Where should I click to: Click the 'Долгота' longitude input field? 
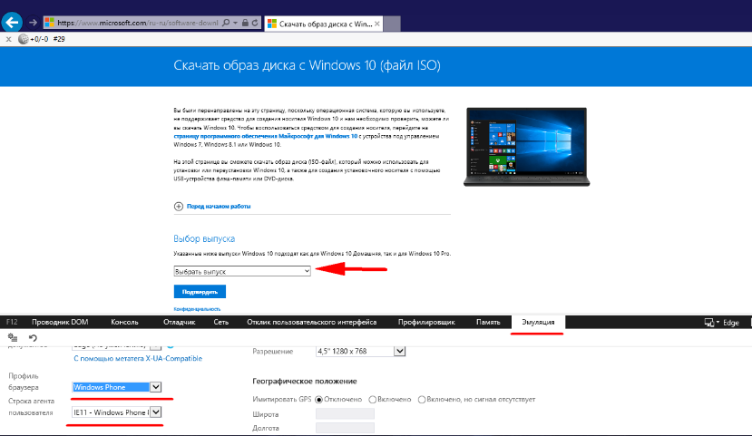[345, 428]
